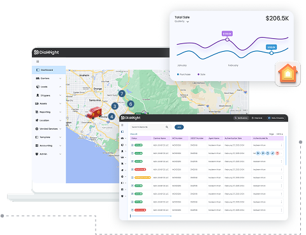Expand the Carriers menu chevron

coord(61,79)
